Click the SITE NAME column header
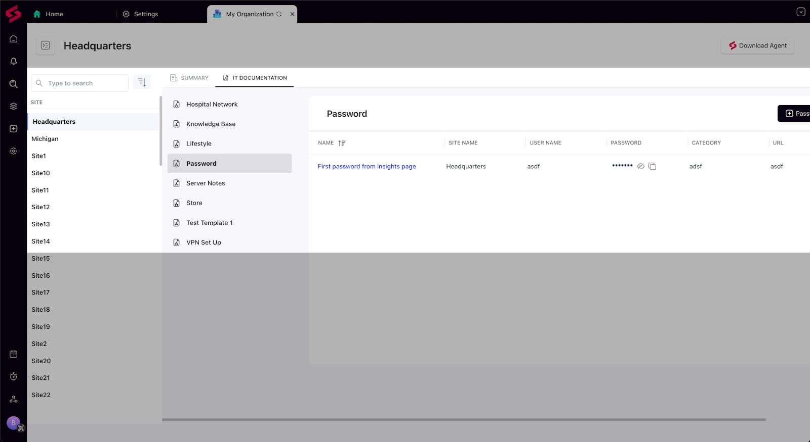The image size is (810, 442). pos(463,143)
